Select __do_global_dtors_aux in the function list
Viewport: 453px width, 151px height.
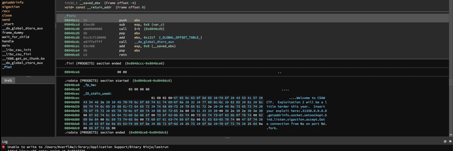click(x=22, y=28)
